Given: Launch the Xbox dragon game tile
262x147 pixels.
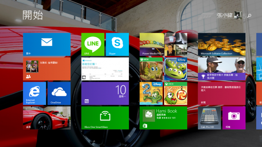Looking at the screenshot, I should [x=151, y=69].
